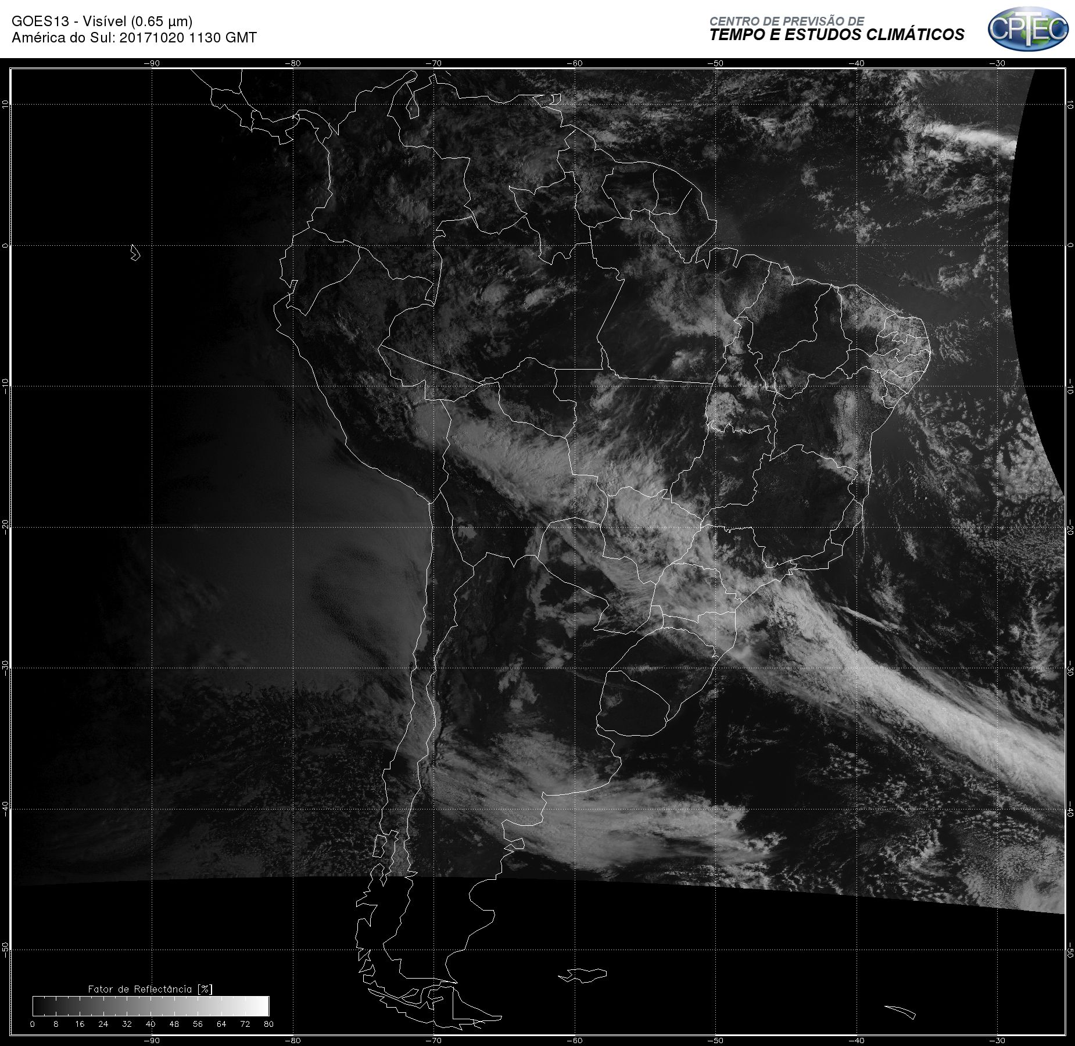The width and height of the screenshot is (1075, 1046).
Task: Click the top longitude label -60
Action: 575,63
